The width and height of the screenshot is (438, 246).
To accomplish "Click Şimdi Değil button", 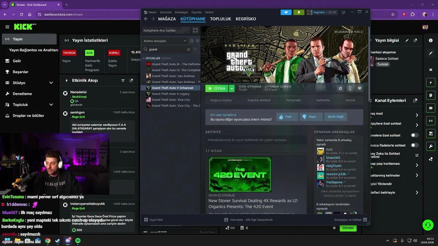I will tap(335, 117).
